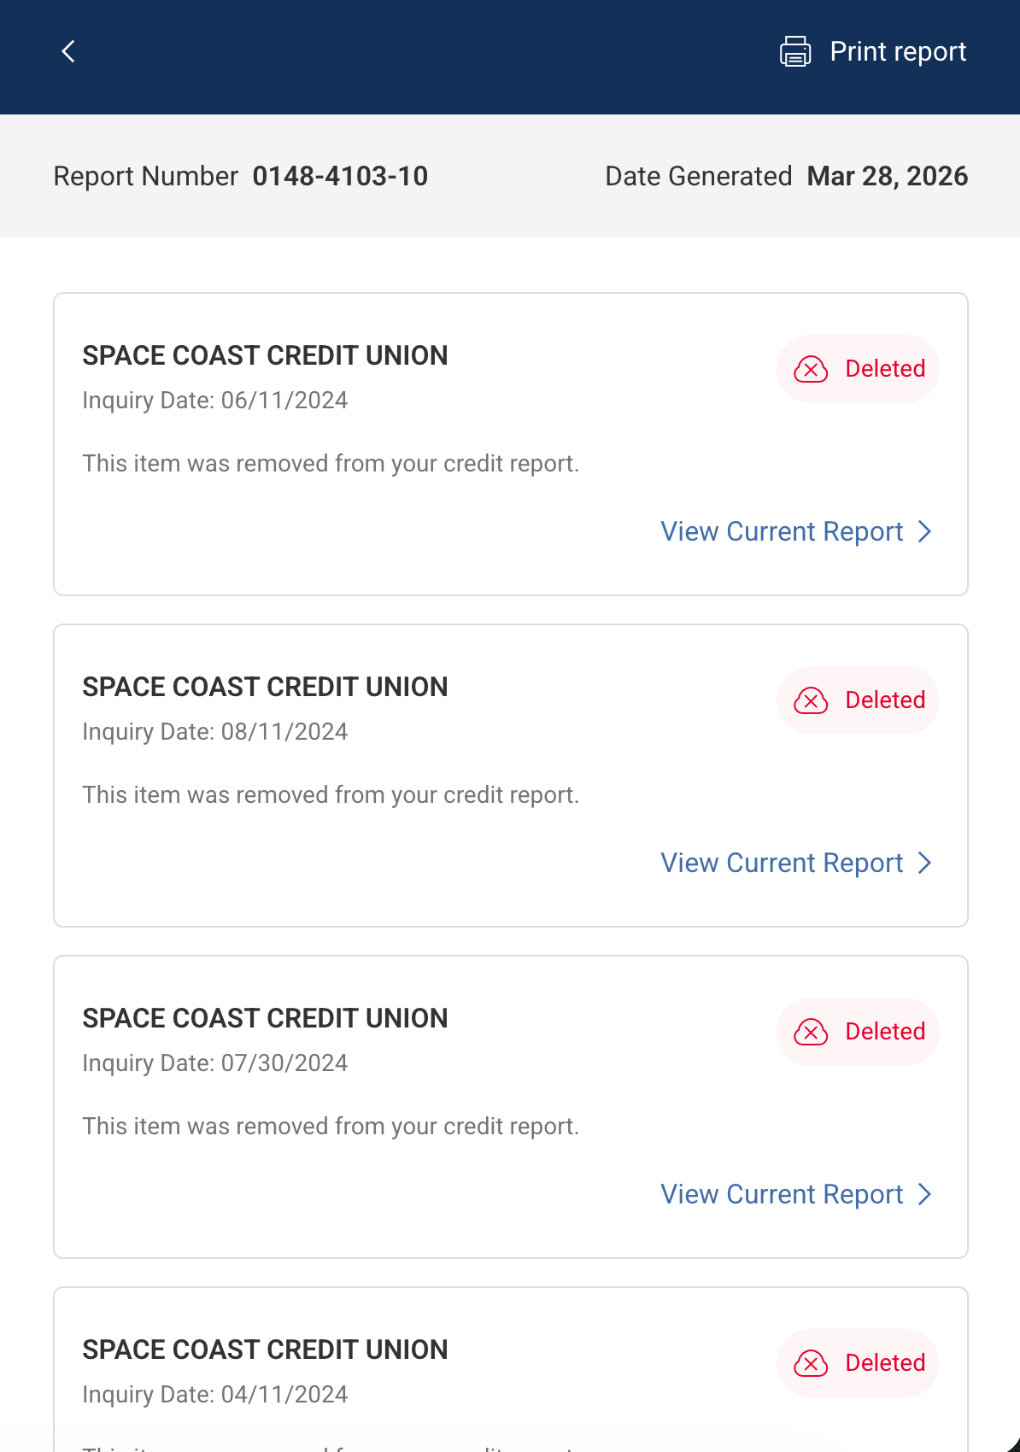
Task: Click the Deleted badge on the 06/11/2024 inquiry
Action: click(x=858, y=368)
